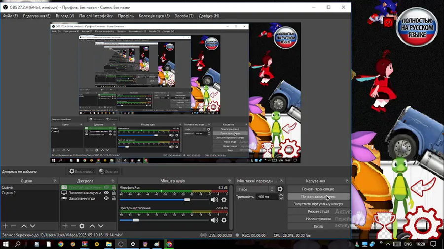
Task: Remove the selected scene with the minus icon
Action: [x=14, y=226]
